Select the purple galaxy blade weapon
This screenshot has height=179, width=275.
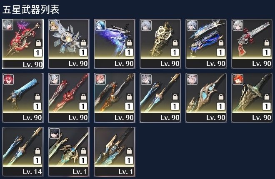[x=115, y=44]
